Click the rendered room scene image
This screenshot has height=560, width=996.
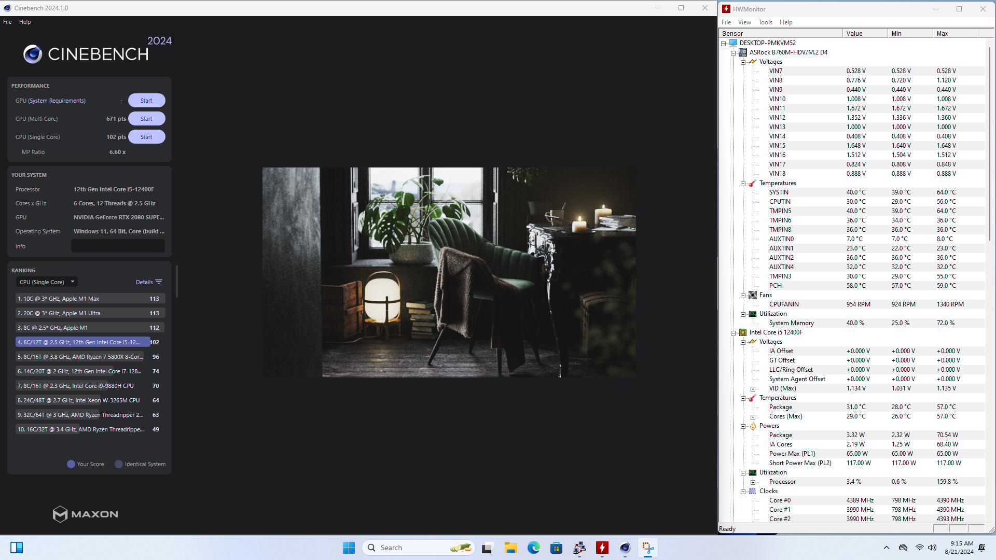click(x=449, y=272)
